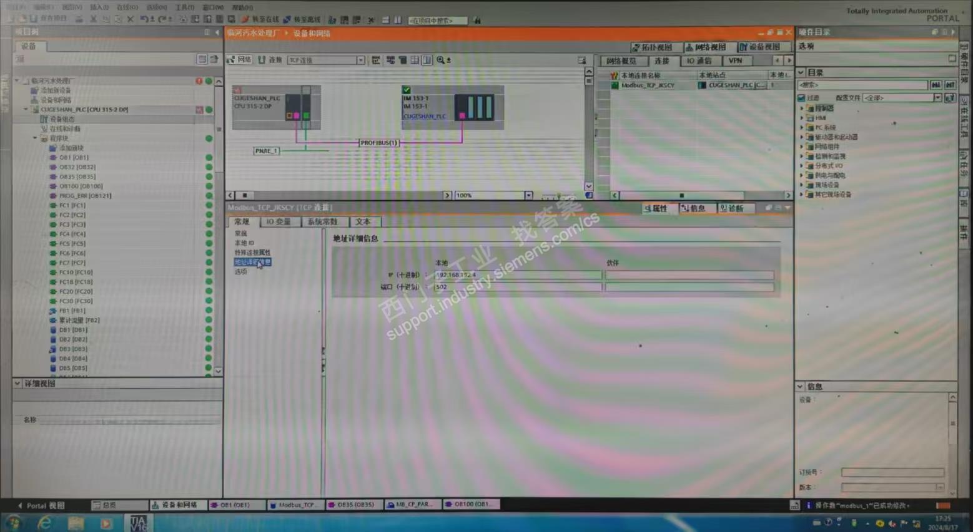This screenshot has width=973, height=532.
Task: Click the undo arrow in the main toolbar
Action: [x=144, y=19]
